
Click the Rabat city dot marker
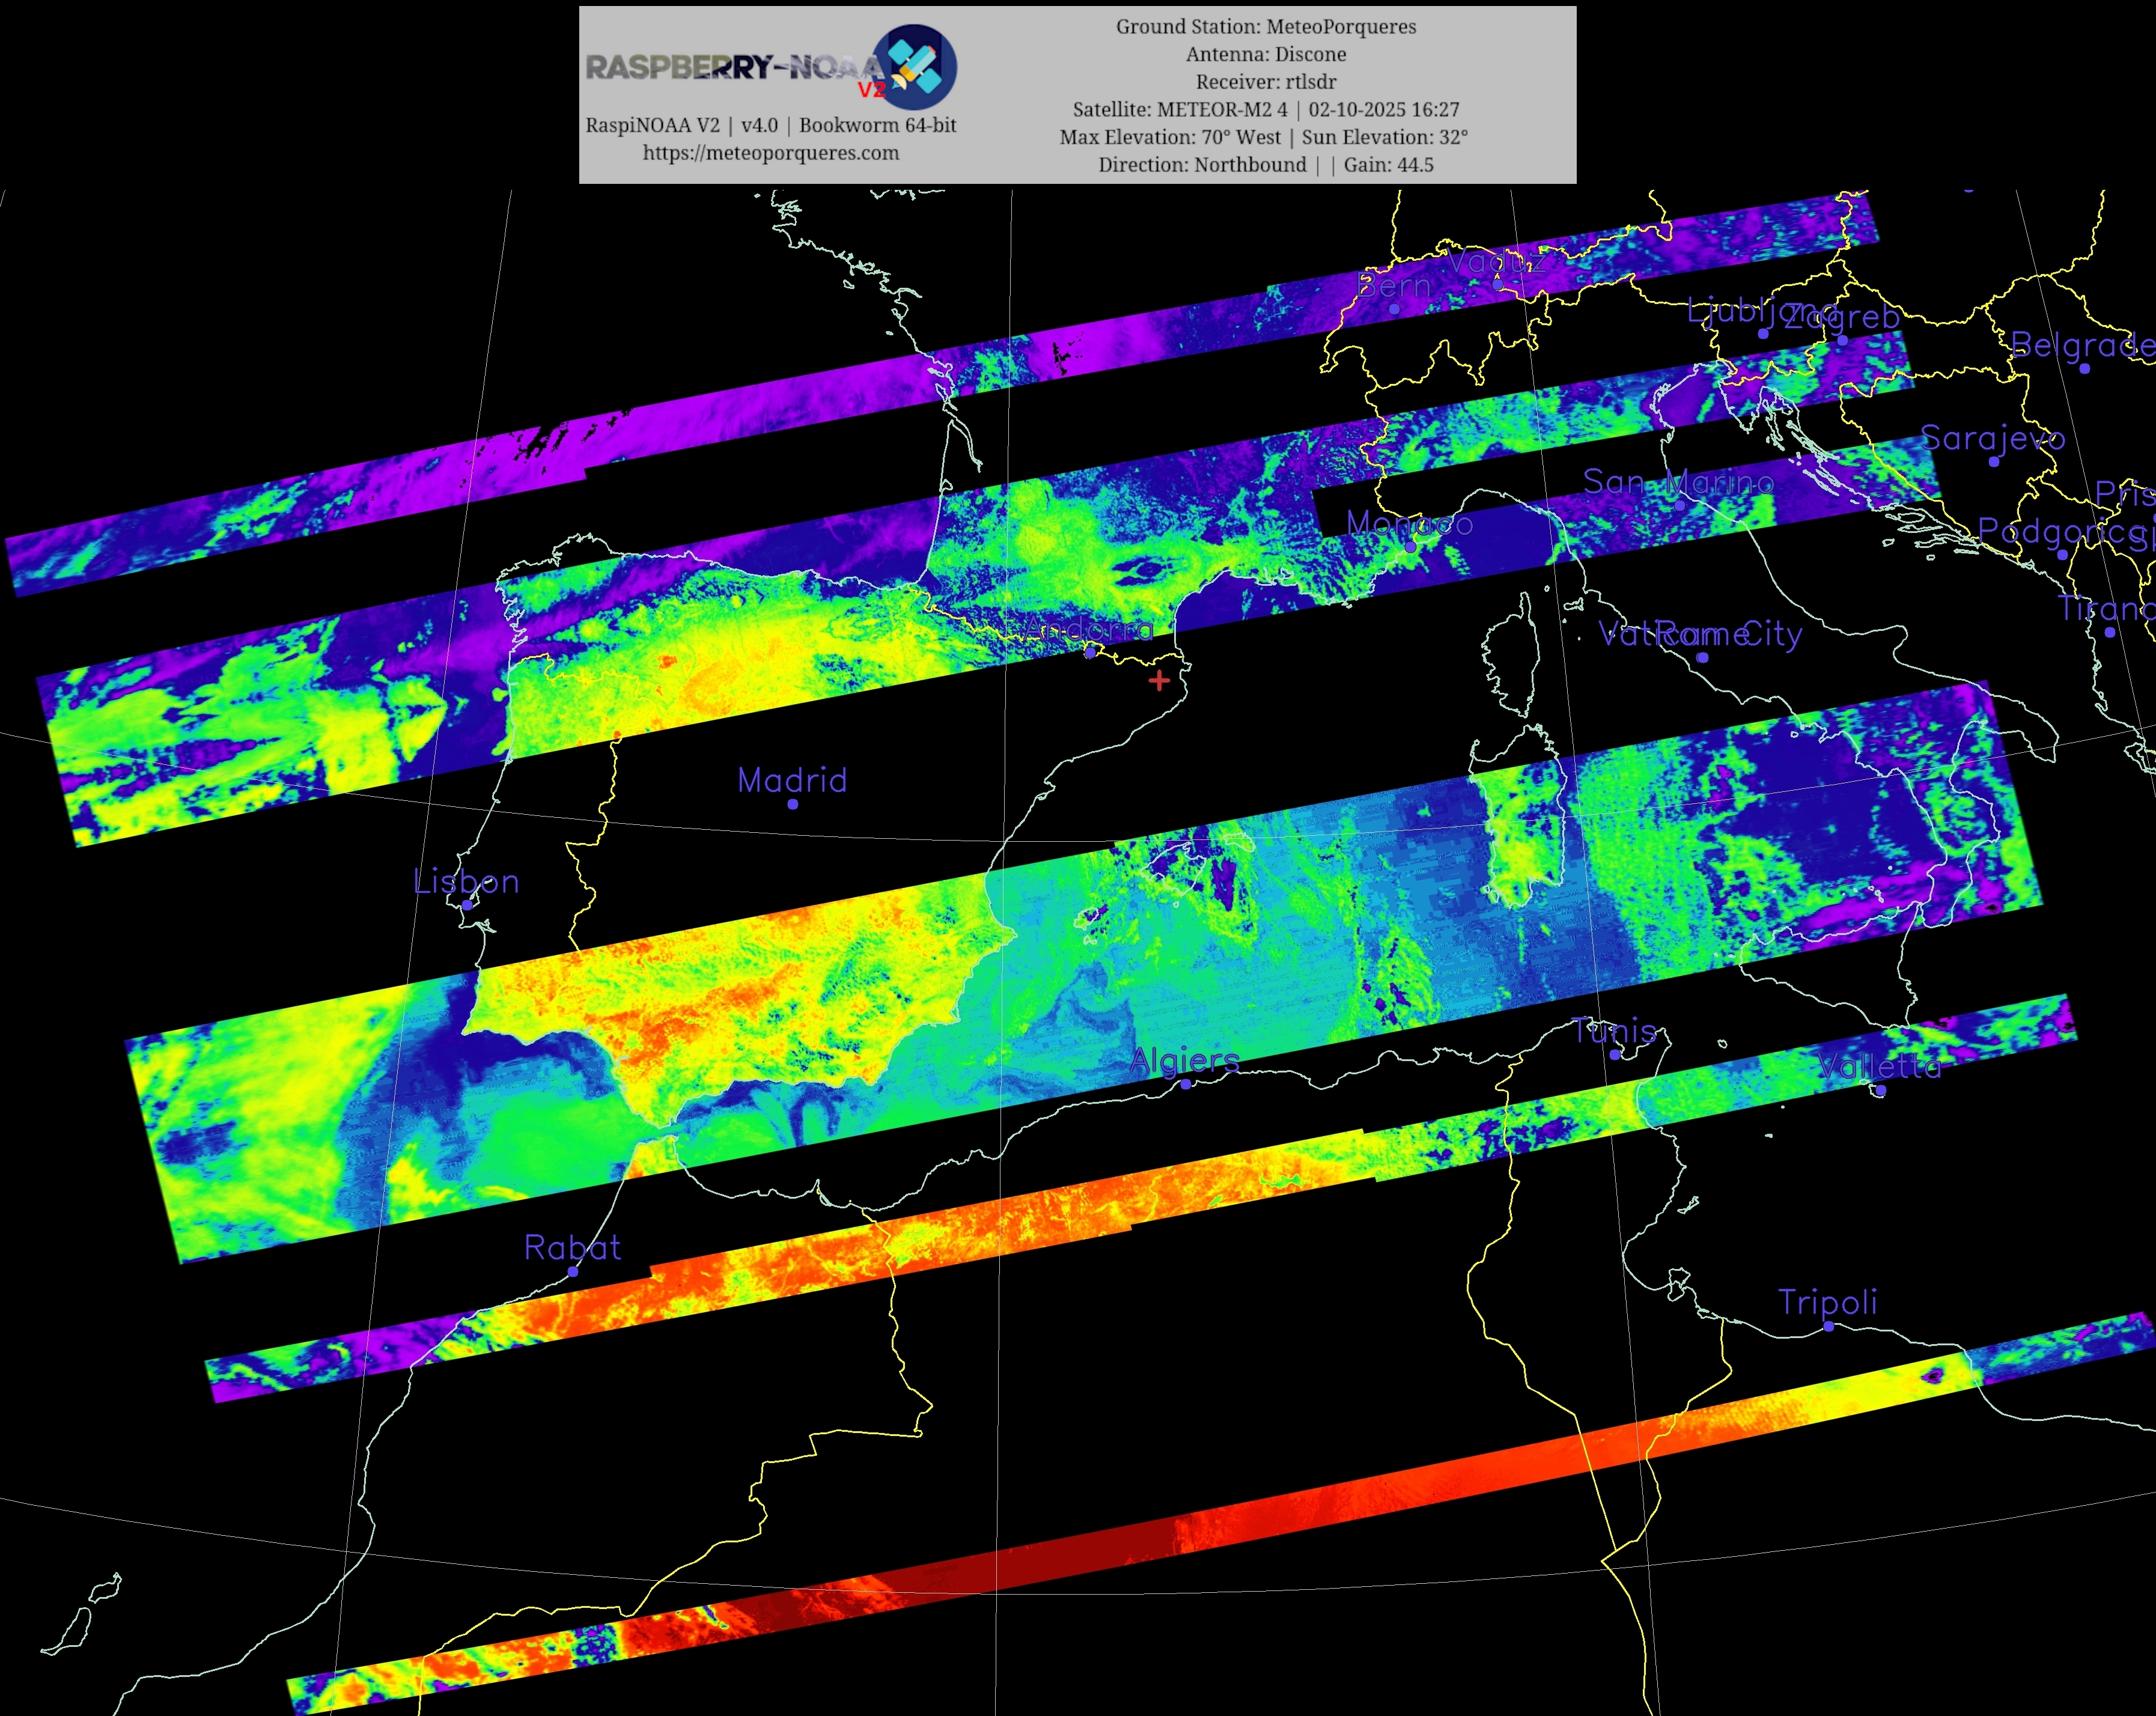point(573,1271)
